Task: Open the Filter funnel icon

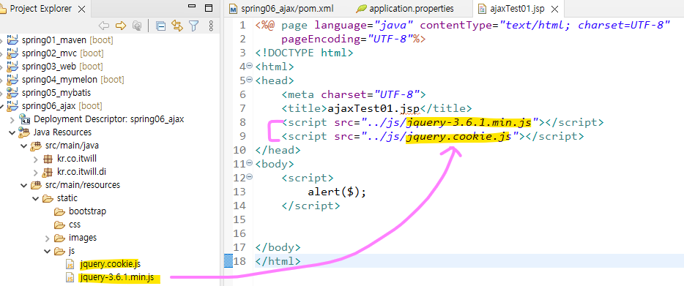Action: [193, 26]
